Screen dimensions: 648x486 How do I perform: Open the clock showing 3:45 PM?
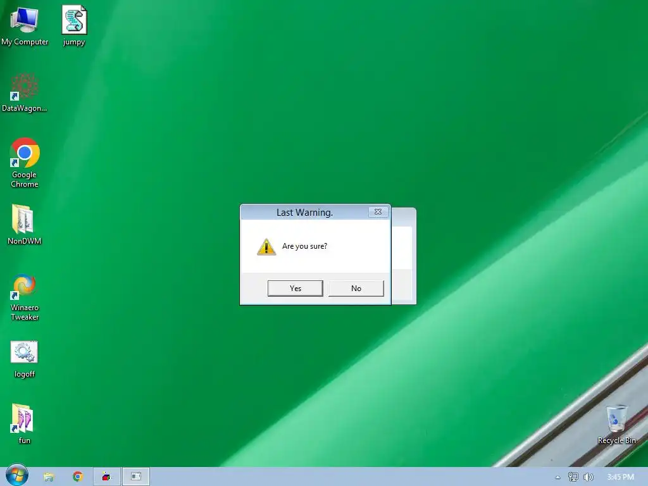[620, 477]
